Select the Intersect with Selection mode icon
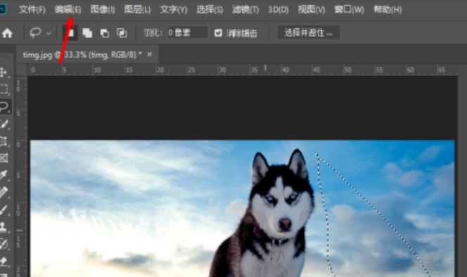 (122, 33)
